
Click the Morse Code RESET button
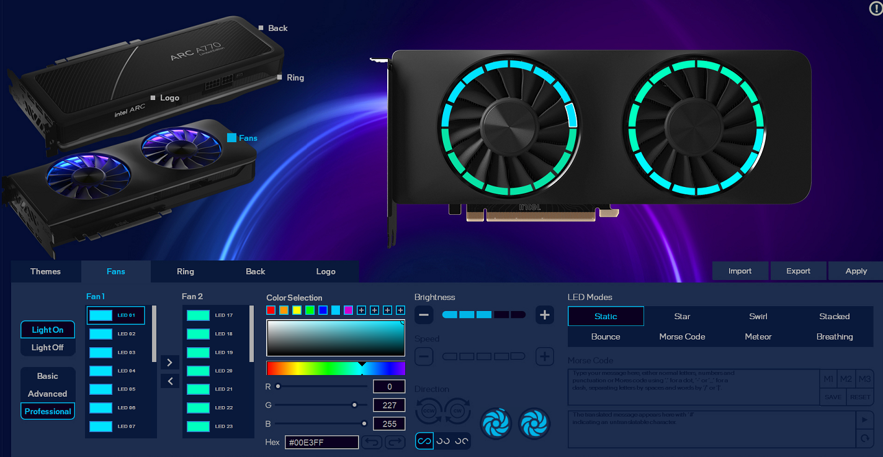coord(859,397)
